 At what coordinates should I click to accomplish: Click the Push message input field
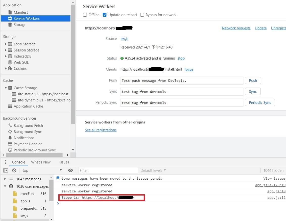coord(181,80)
